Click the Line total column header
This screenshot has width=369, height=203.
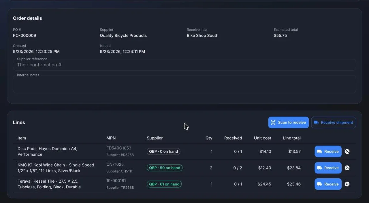(292, 138)
